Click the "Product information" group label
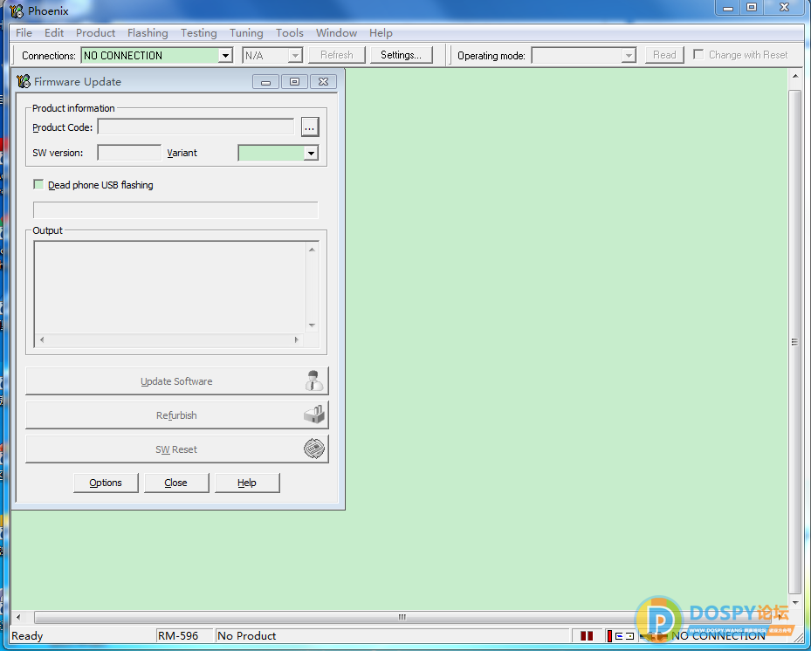 coord(73,108)
